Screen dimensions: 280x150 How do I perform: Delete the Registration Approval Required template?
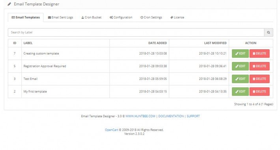click(x=259, y=66)
